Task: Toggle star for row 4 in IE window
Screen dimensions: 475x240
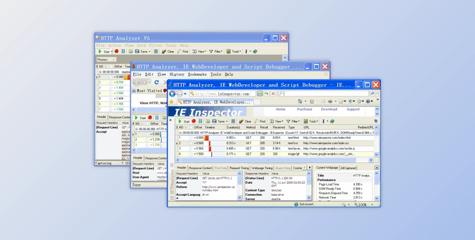Action: [x=191, y=154]
